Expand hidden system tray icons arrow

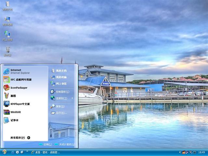[x=180, y=152]
